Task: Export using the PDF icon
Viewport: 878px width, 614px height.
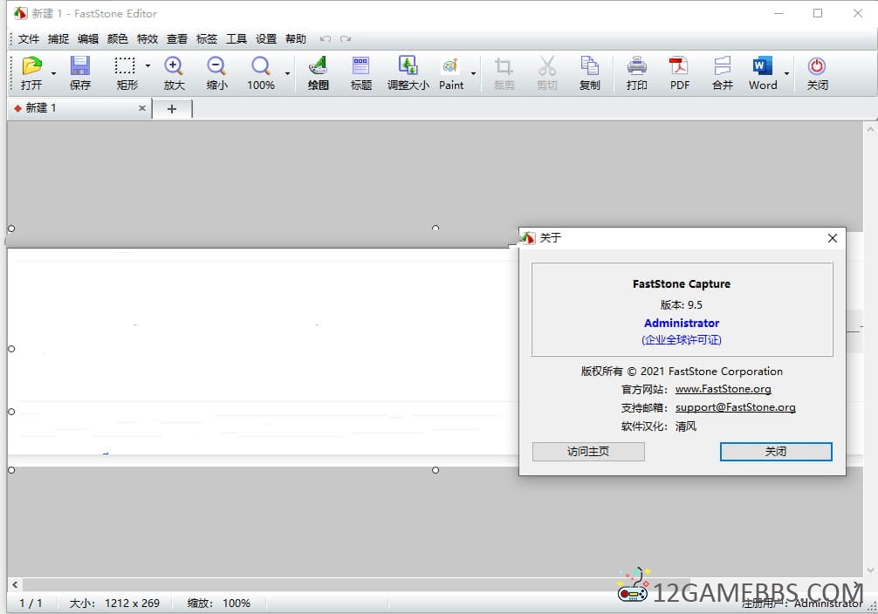Action: coord(679,66)
